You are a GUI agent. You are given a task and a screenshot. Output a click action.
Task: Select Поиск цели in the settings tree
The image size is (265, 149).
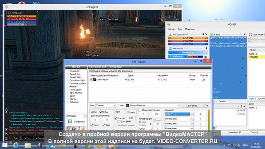tap(75, 90)
